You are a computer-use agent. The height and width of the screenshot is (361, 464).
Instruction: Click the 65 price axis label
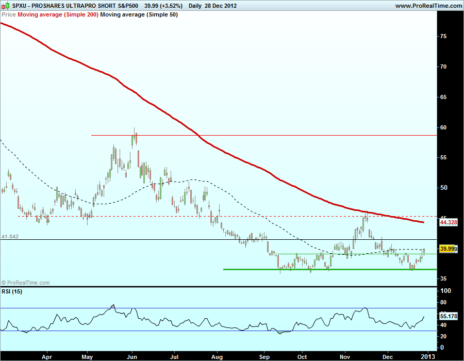[443, 97]
